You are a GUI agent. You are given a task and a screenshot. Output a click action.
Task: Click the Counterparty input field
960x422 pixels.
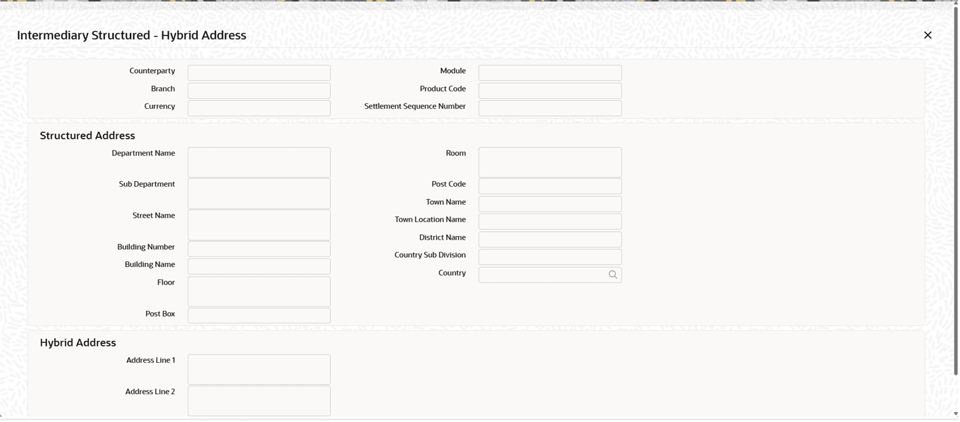[x=259, y=72]
